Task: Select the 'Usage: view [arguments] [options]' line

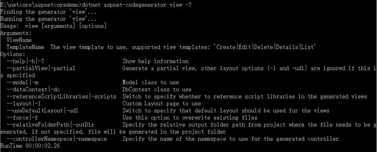Action: (53, 26)
